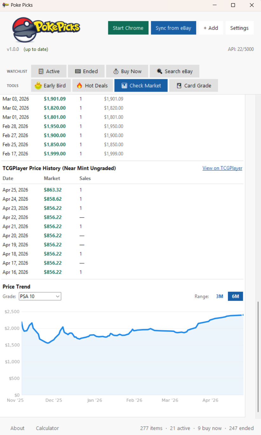The width and height of the screenshot is (261, 435).
Task: Click the API: 22/5000 counter
Action: (x=241, y=49)
